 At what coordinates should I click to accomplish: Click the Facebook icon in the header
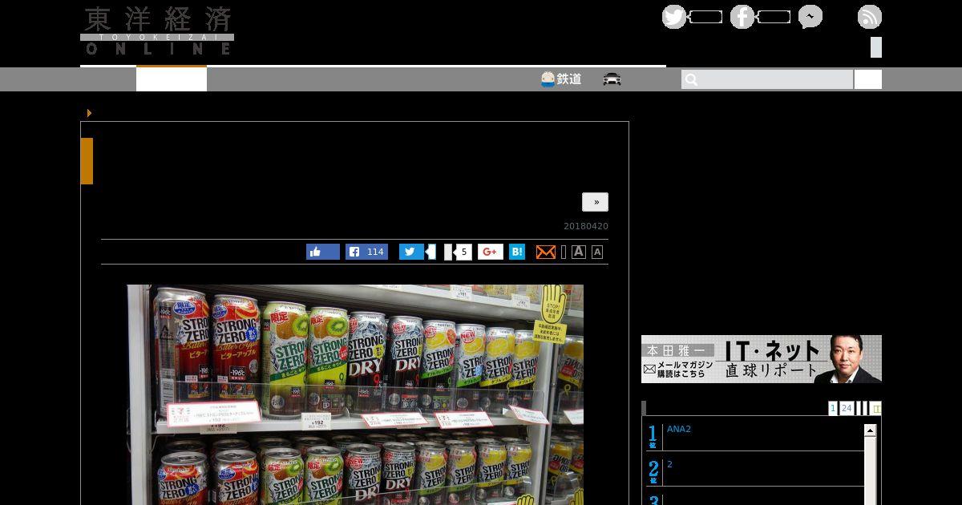742,17
